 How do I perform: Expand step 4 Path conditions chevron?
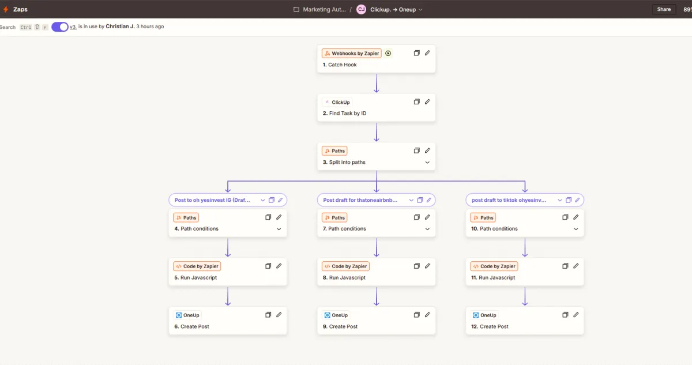[279, 229]
